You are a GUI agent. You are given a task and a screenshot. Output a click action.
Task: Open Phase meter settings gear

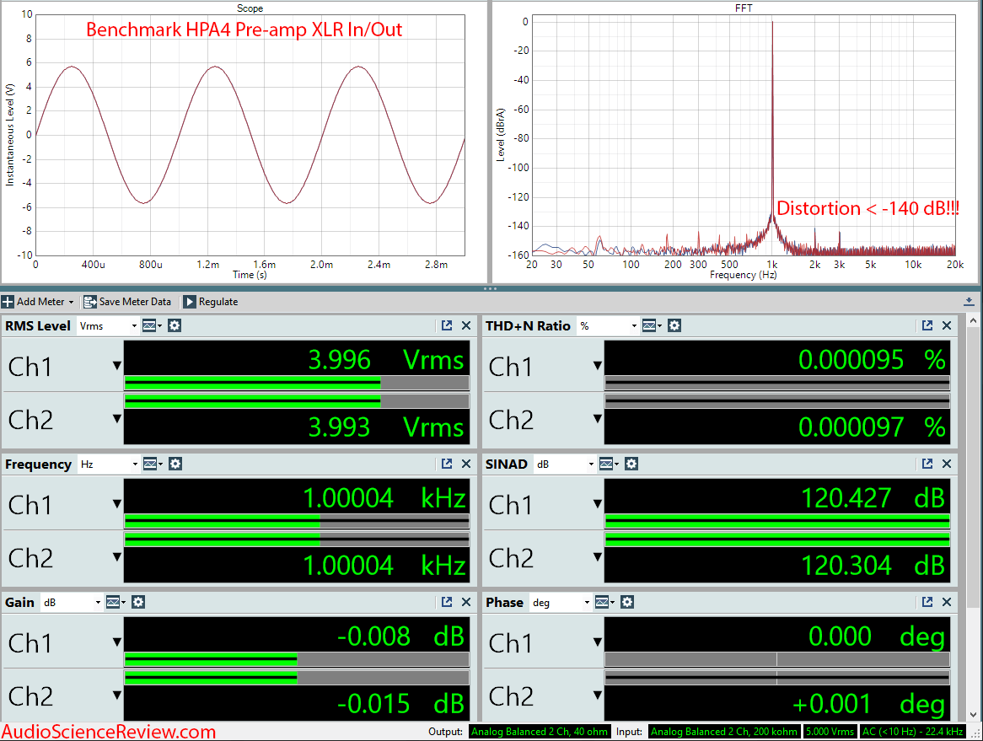(x=627, y=603)
